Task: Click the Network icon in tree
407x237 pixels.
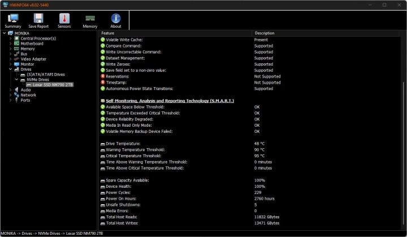Action: pos(17,95)
